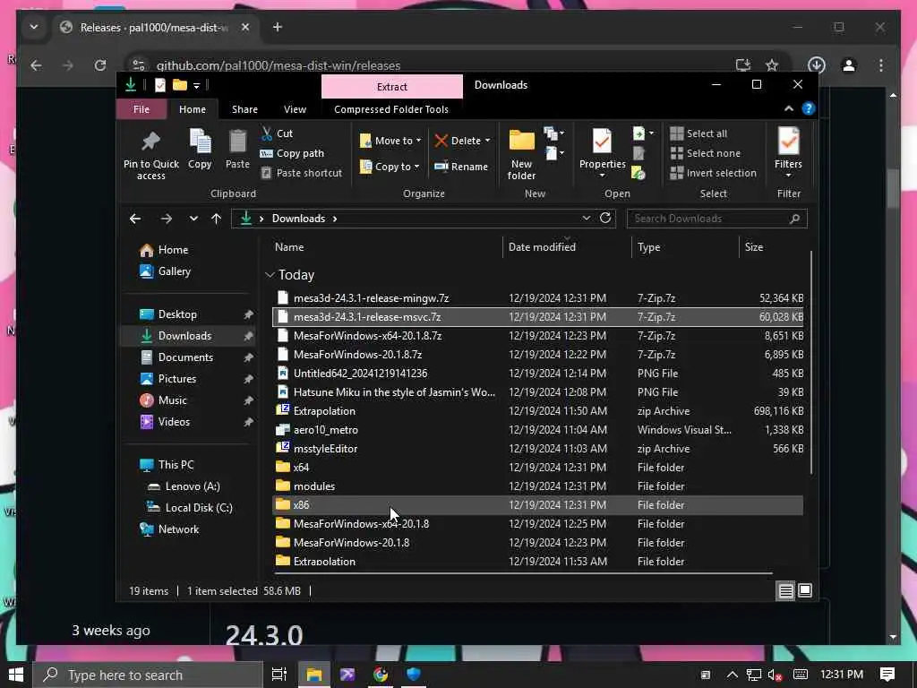Viewport: 917px width, 688px height.
Task: Expand the address bar history dropdown
Action: coord(586,219)
